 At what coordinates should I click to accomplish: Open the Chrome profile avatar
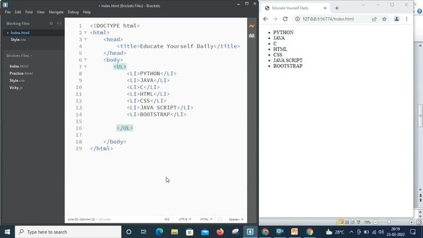point(397,19)
